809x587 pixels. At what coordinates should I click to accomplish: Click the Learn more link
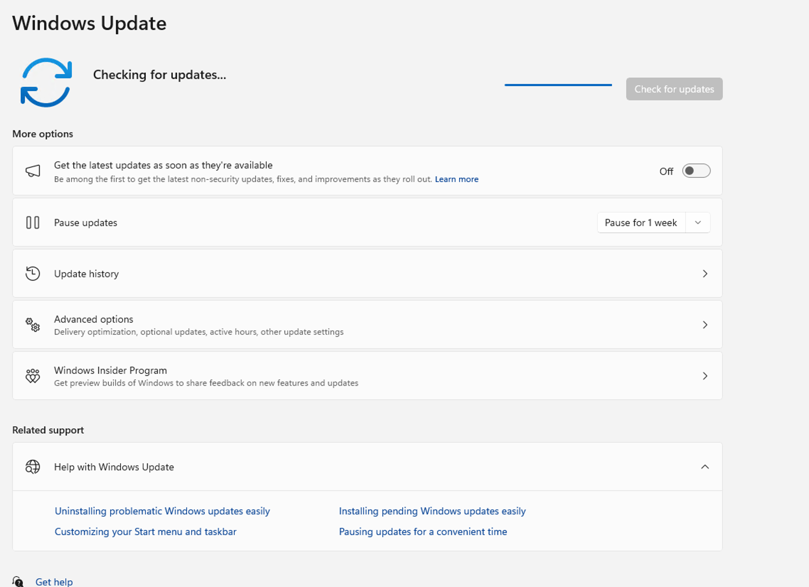click(457, 179)
